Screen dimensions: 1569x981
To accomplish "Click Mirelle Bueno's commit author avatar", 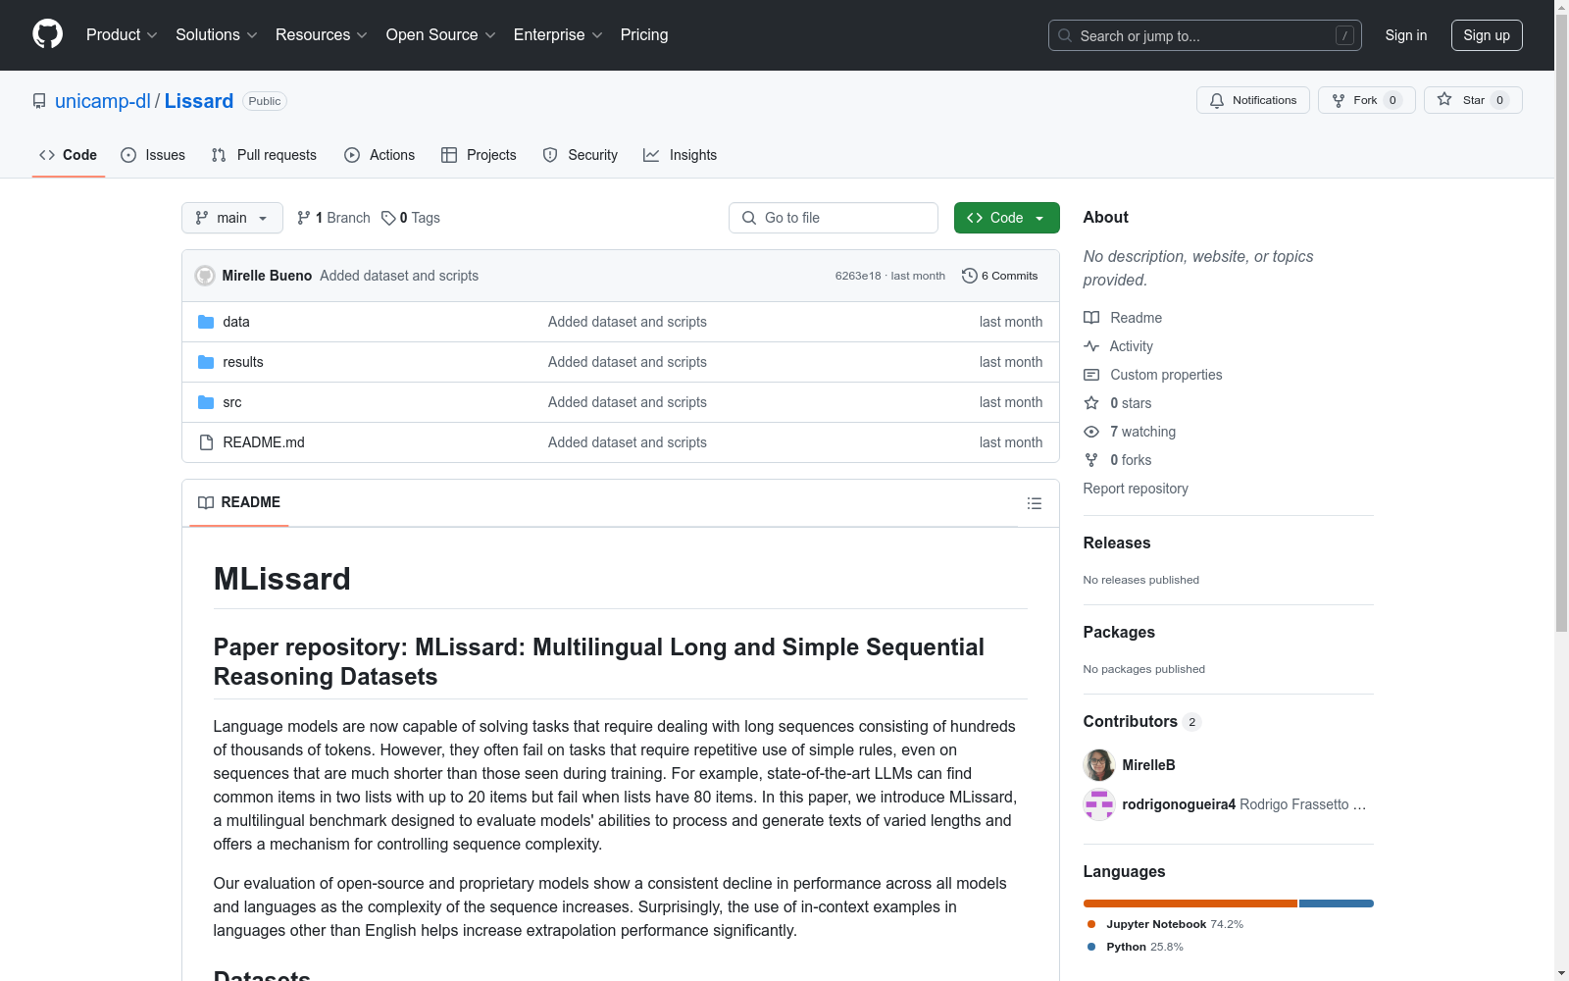I will click(205, 276).
